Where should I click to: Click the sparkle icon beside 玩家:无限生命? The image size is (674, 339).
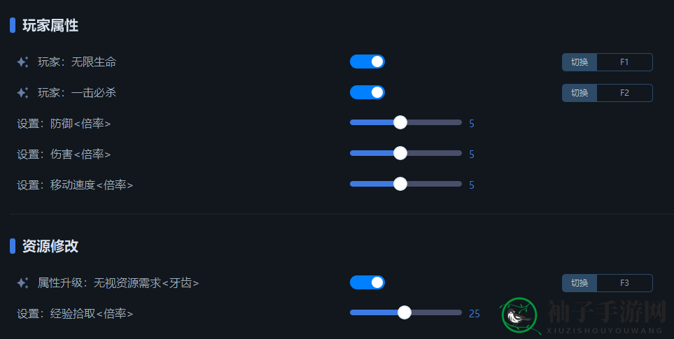23,62
